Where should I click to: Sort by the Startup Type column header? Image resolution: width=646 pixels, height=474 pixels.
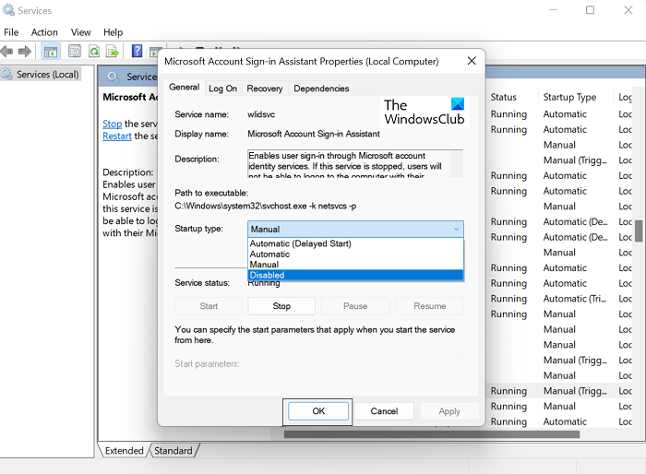[x=569, y=97]
